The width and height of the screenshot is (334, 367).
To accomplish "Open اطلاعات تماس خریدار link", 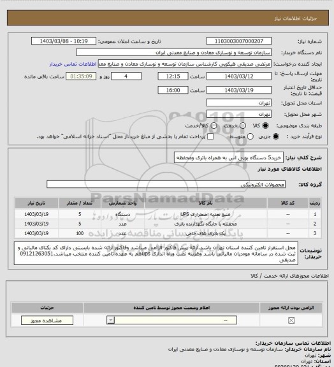I will click(x=73, y=64).
